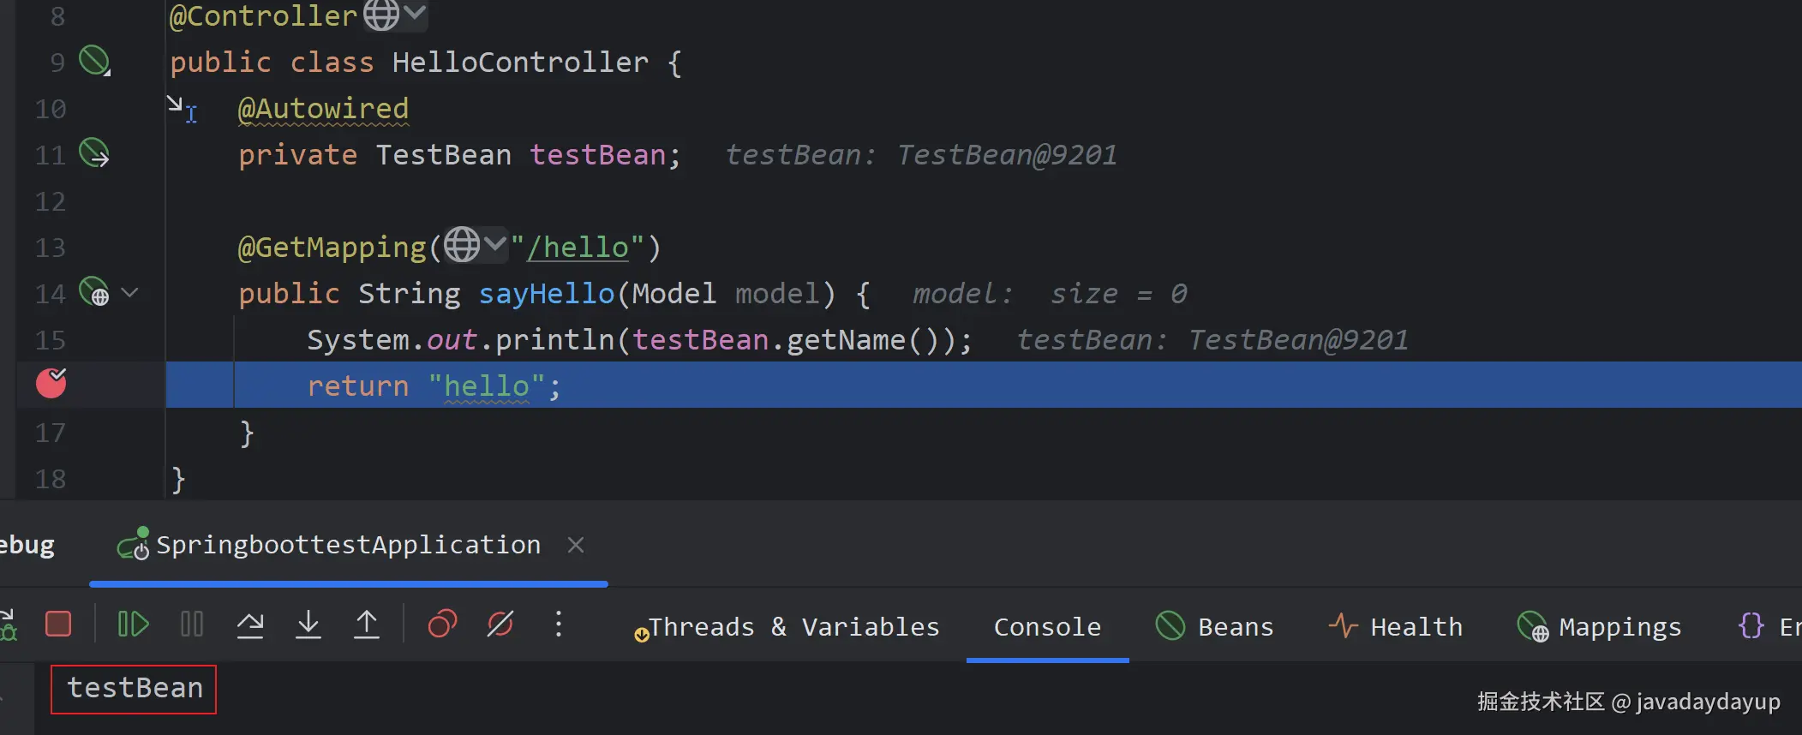This screenshot has width=1802, height=735.
Task: Open the more debug actions menu
Action: (x=559, y=624)
